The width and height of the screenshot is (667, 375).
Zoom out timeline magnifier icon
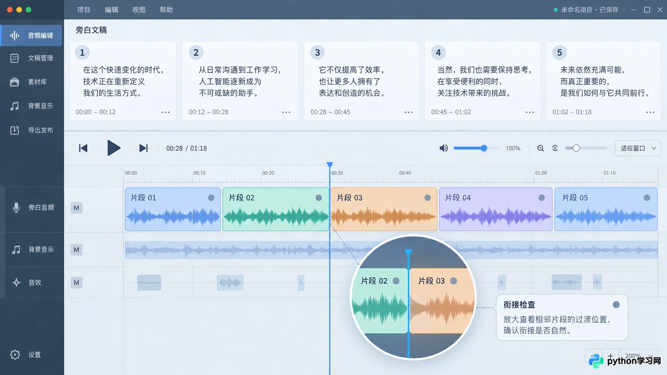point(541,148)
